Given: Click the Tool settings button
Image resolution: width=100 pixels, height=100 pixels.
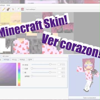Looking at the screenshot, I should tap(31, 9).
